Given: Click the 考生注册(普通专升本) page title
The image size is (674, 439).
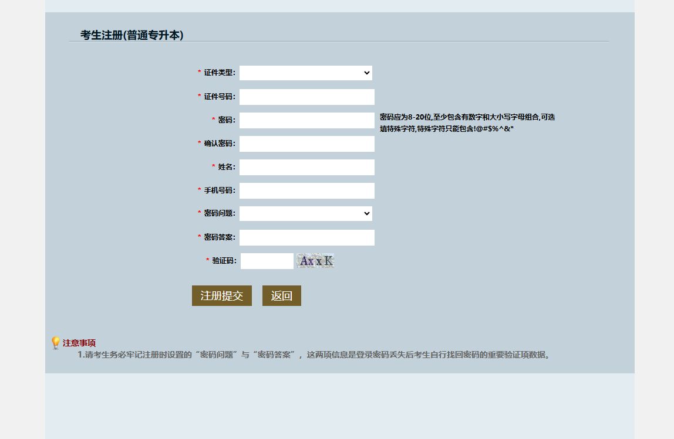Looking at the screenshot, I should pyautogui.click(x=132, y=35).
